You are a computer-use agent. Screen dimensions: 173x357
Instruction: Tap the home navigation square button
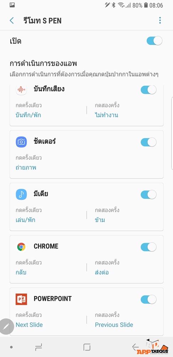[x=87, y=347]
